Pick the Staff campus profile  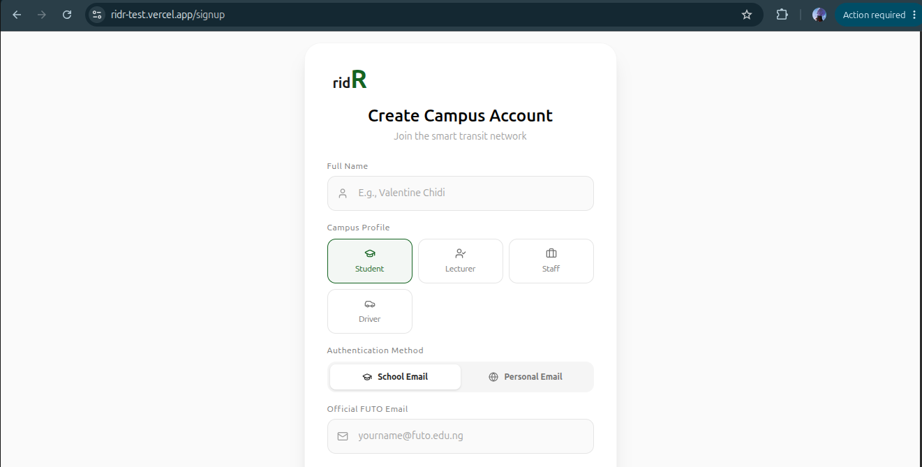tap(551, 261)
